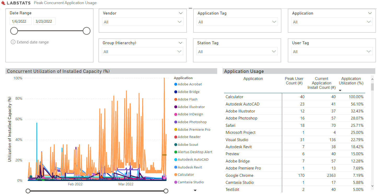Click the start date field 1/6/2022
Viewport: 377px width, 194px height.
tap(21, 21)
